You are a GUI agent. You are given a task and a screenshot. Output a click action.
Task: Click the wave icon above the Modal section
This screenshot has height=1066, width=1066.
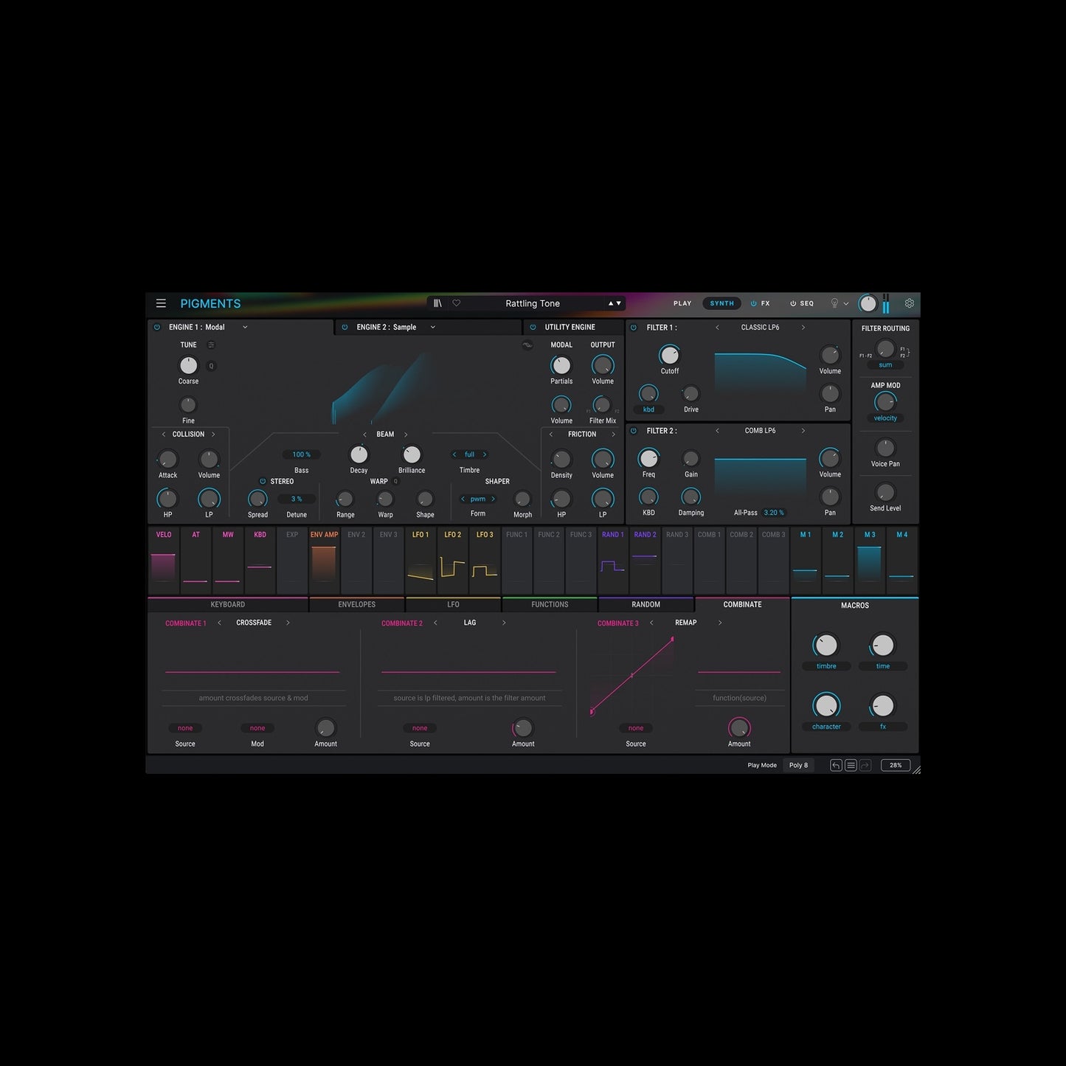click(x=527, y=345)
